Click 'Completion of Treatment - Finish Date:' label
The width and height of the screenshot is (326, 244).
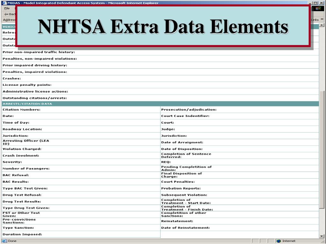pos(187,208)
